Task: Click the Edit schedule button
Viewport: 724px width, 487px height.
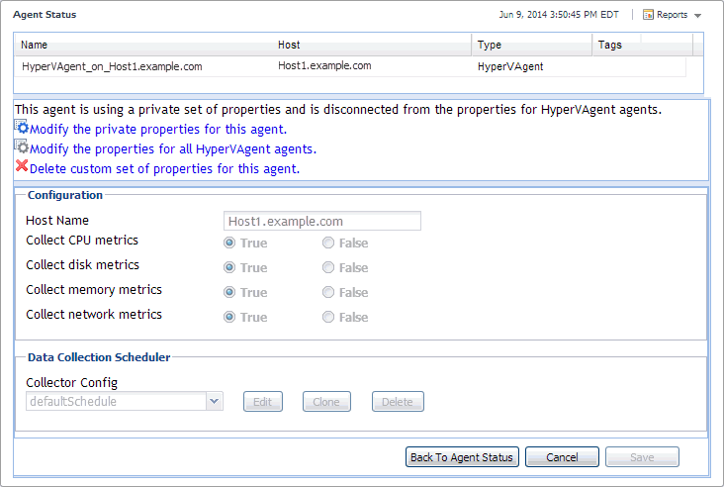Action: pyautogui.click(x=263, y=402)
